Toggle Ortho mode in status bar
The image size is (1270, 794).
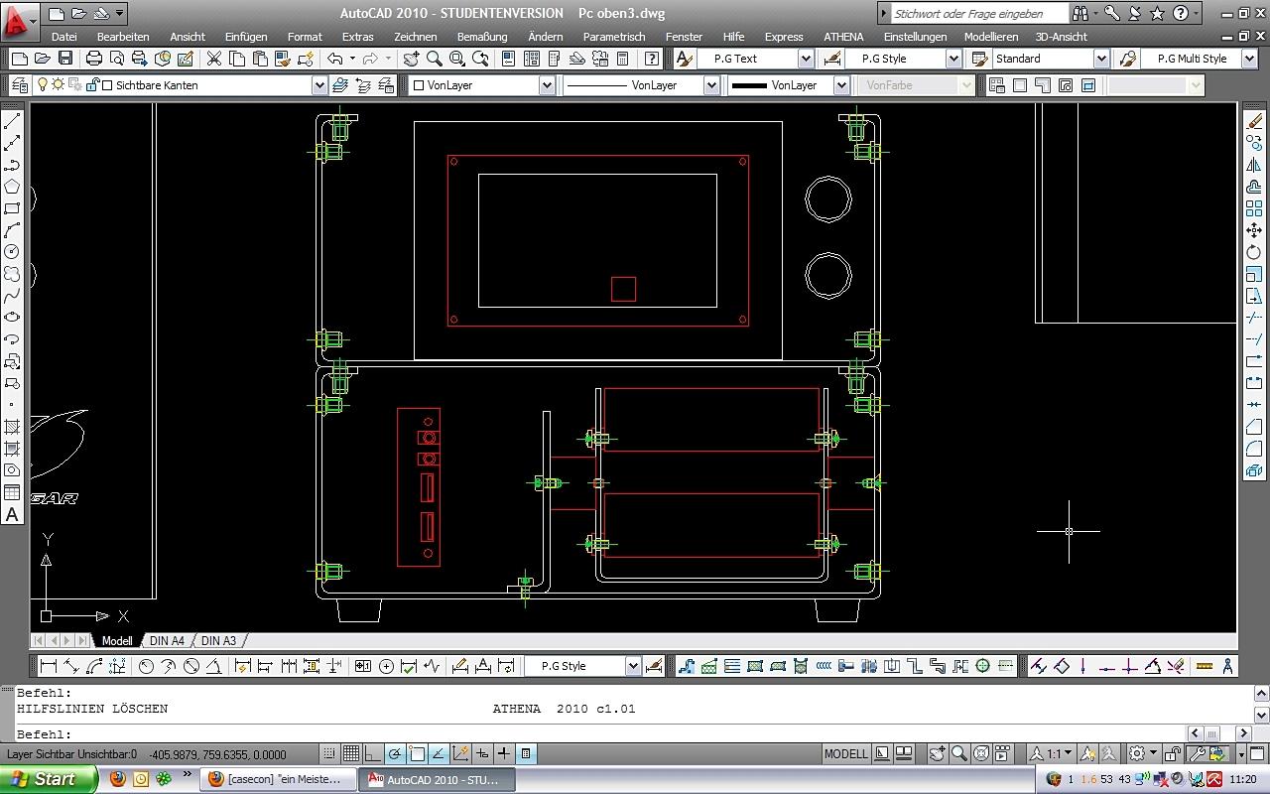372,754
